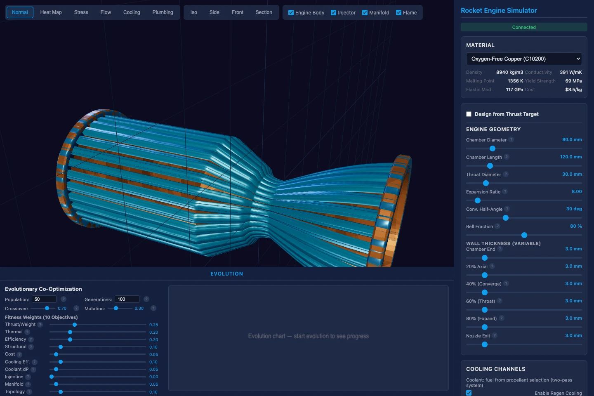Open the material dropdown Oxygen-Free Copper
Screen dimensions: 594x396
click(x=524, y=59)
